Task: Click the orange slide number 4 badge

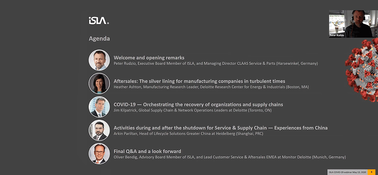Action: point(371,172)
